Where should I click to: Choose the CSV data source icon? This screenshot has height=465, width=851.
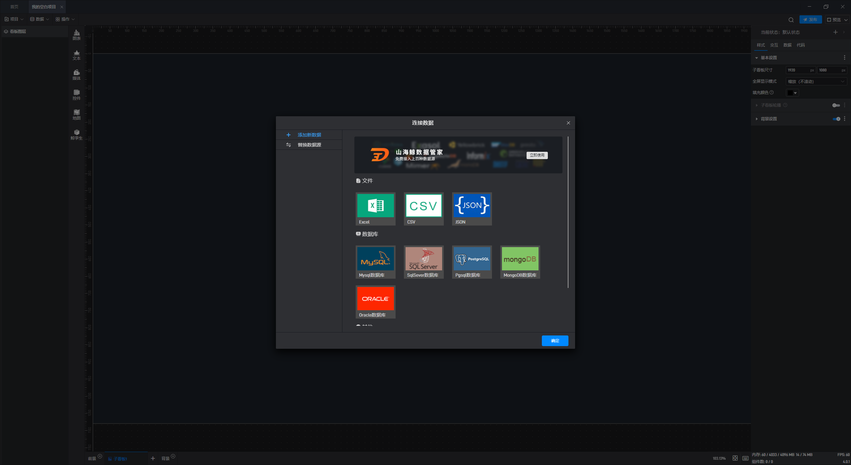click(424, 209)
